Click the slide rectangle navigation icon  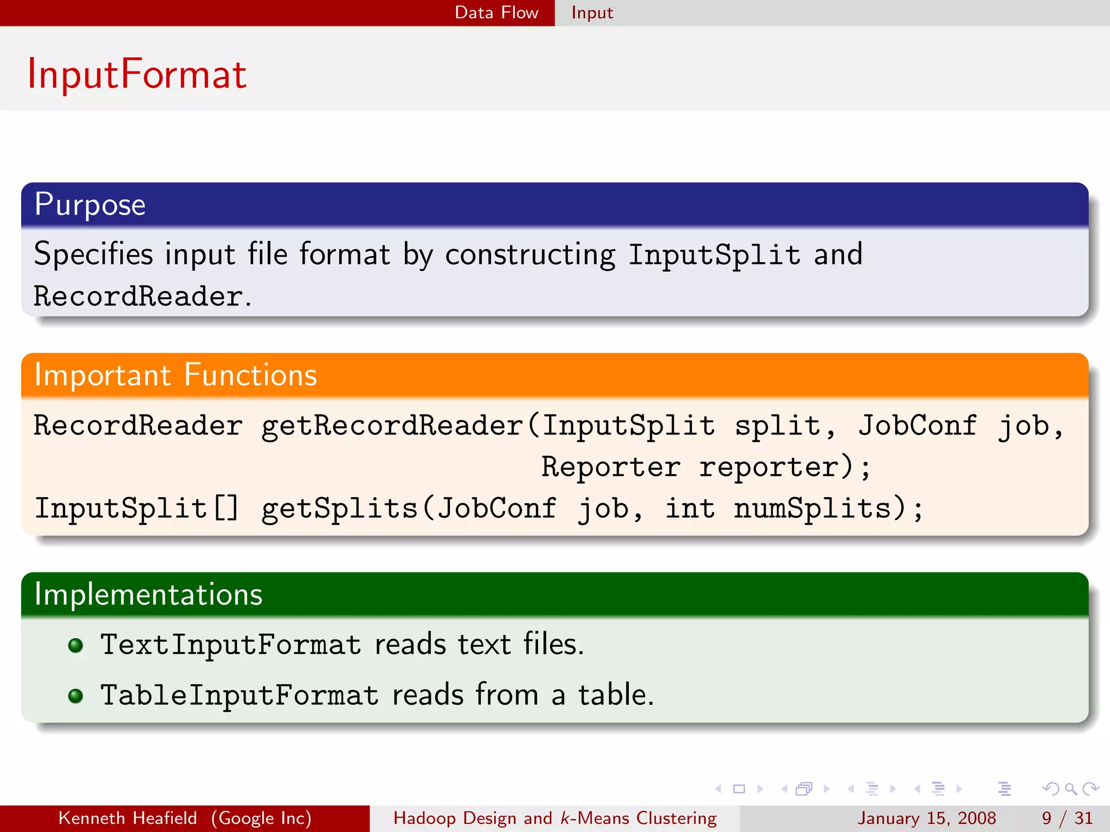(739, 789)
